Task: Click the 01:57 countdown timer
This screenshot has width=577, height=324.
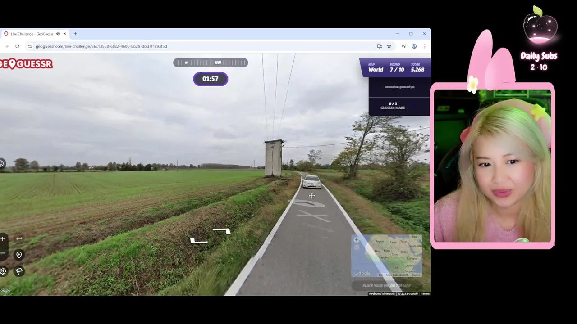Action: point(211,79)
